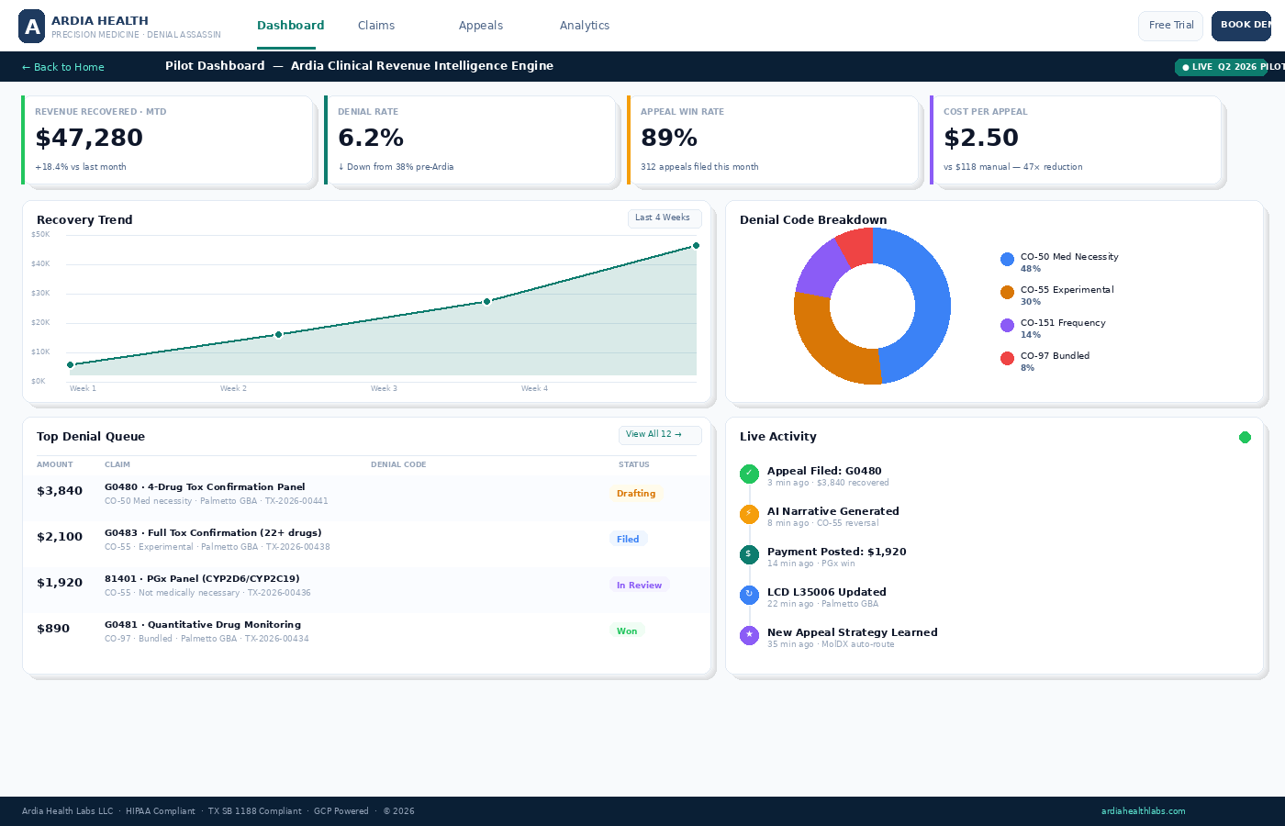This screenshot has width=1285, height=826.
Task: Toggle the Drafting status pill on G0480
Action: pyautogui.click(x=636, y=493)
